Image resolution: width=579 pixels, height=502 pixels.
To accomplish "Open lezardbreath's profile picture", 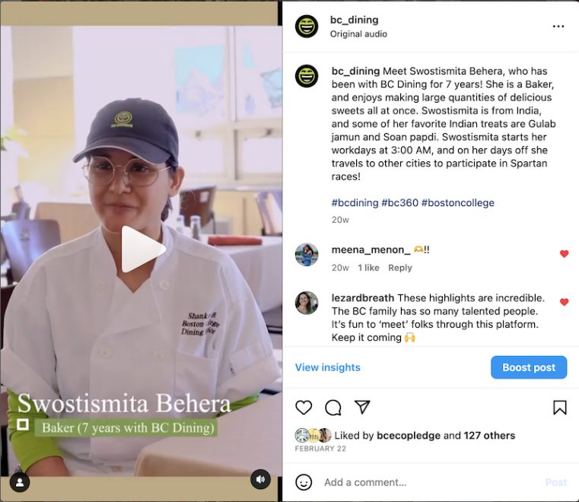I will coord(307,303).
